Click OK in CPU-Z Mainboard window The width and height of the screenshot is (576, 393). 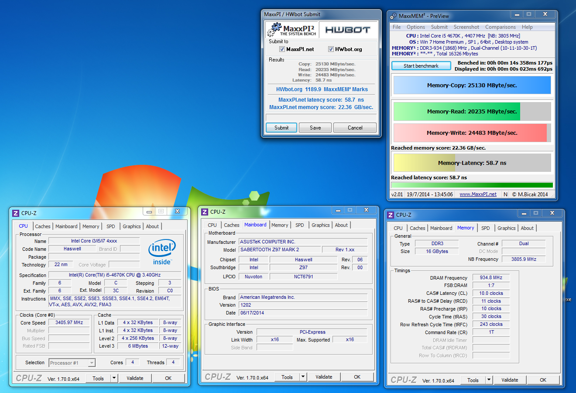point(357,377)
